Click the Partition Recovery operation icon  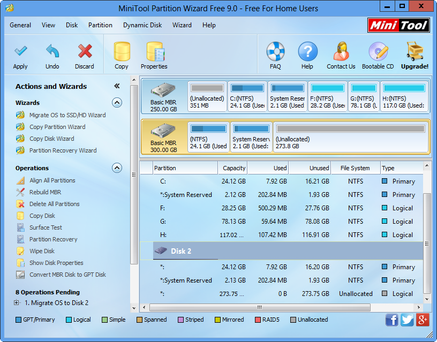20,239
